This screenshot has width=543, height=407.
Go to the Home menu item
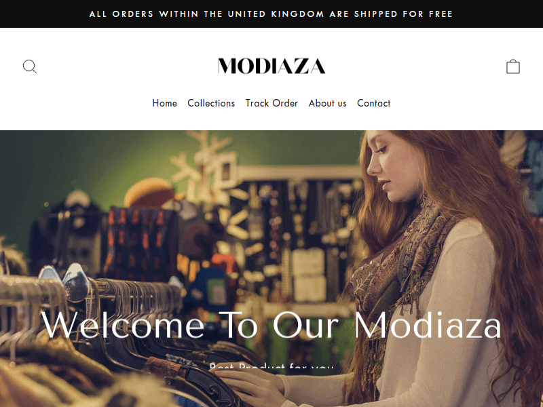tap(164, 103)
